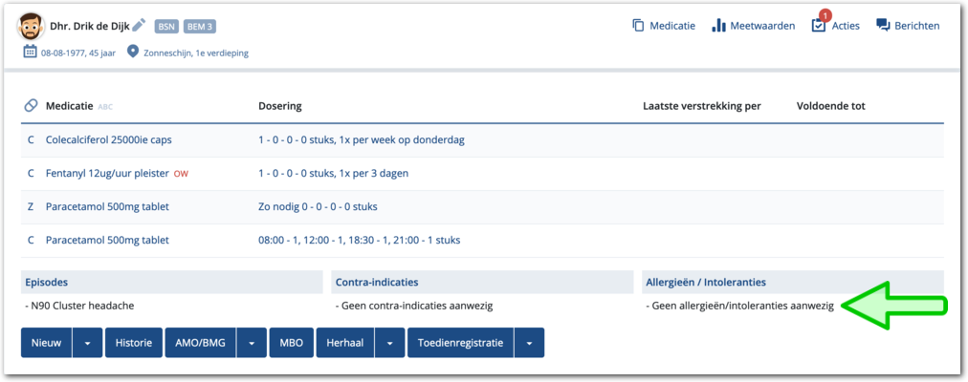Viewport: 968px width, 382px height.
Task: Click the pencil edit icon beside patient name
Action: [x=140, y=25]
